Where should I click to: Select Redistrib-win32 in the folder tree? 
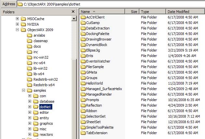[45, 79]
